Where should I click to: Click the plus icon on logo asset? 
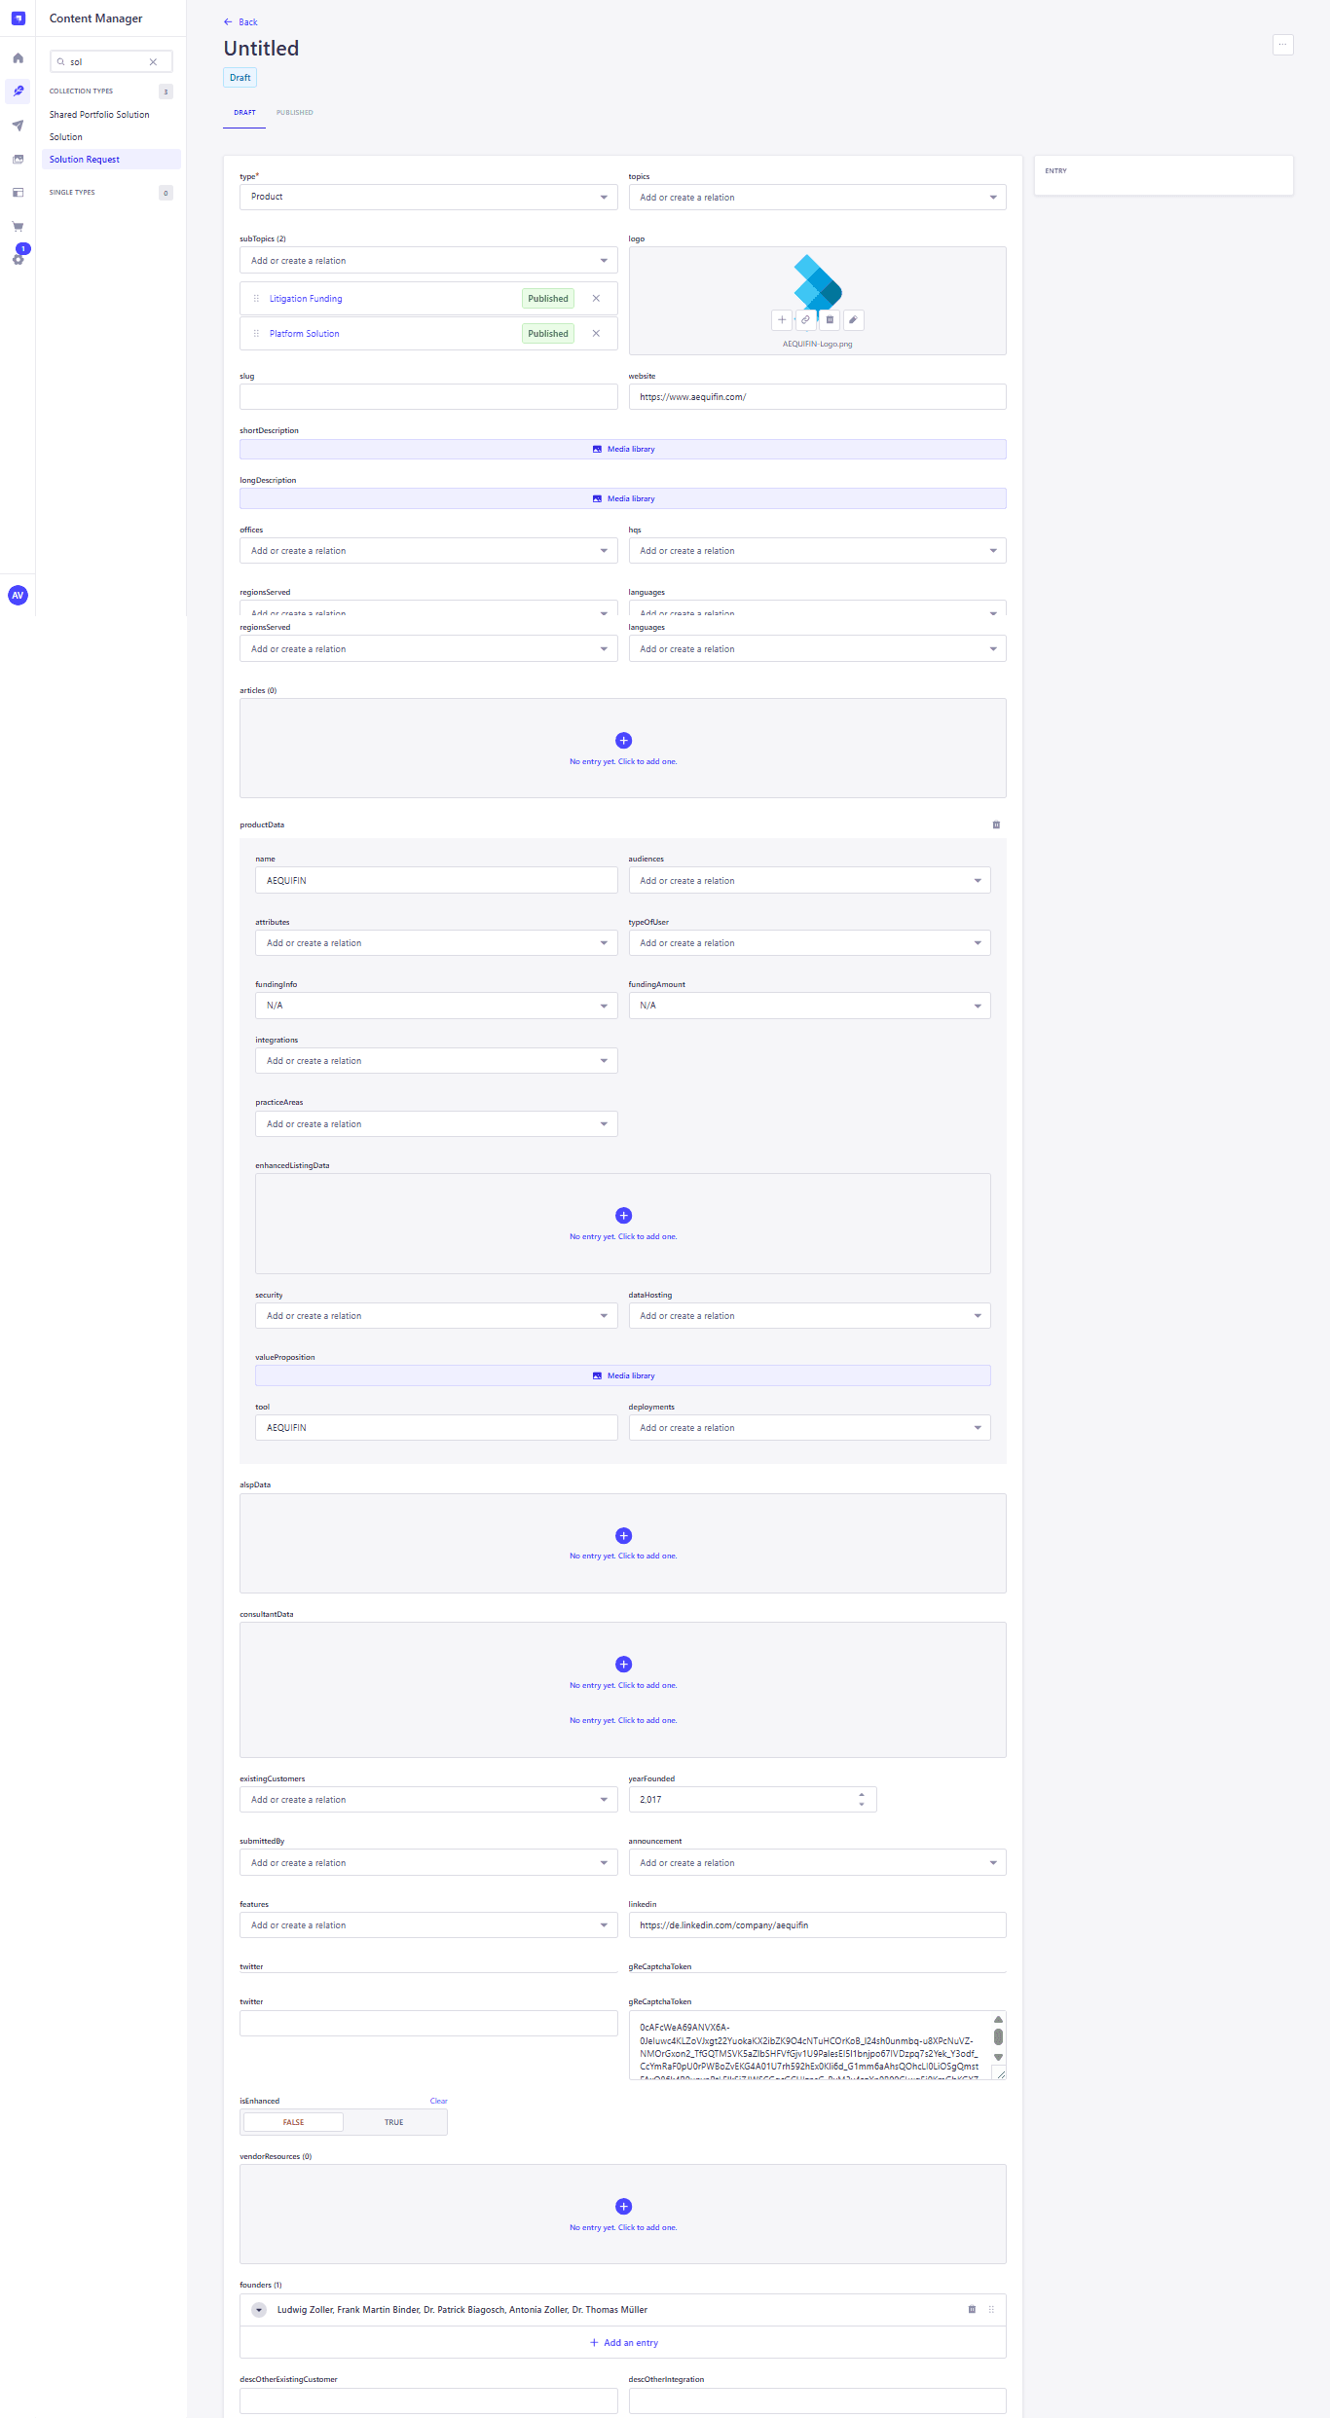coord(782,319)
